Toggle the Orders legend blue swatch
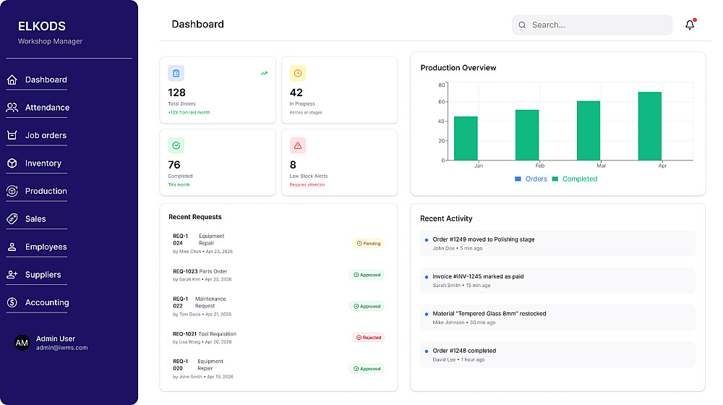 click(x=518, y=179)
